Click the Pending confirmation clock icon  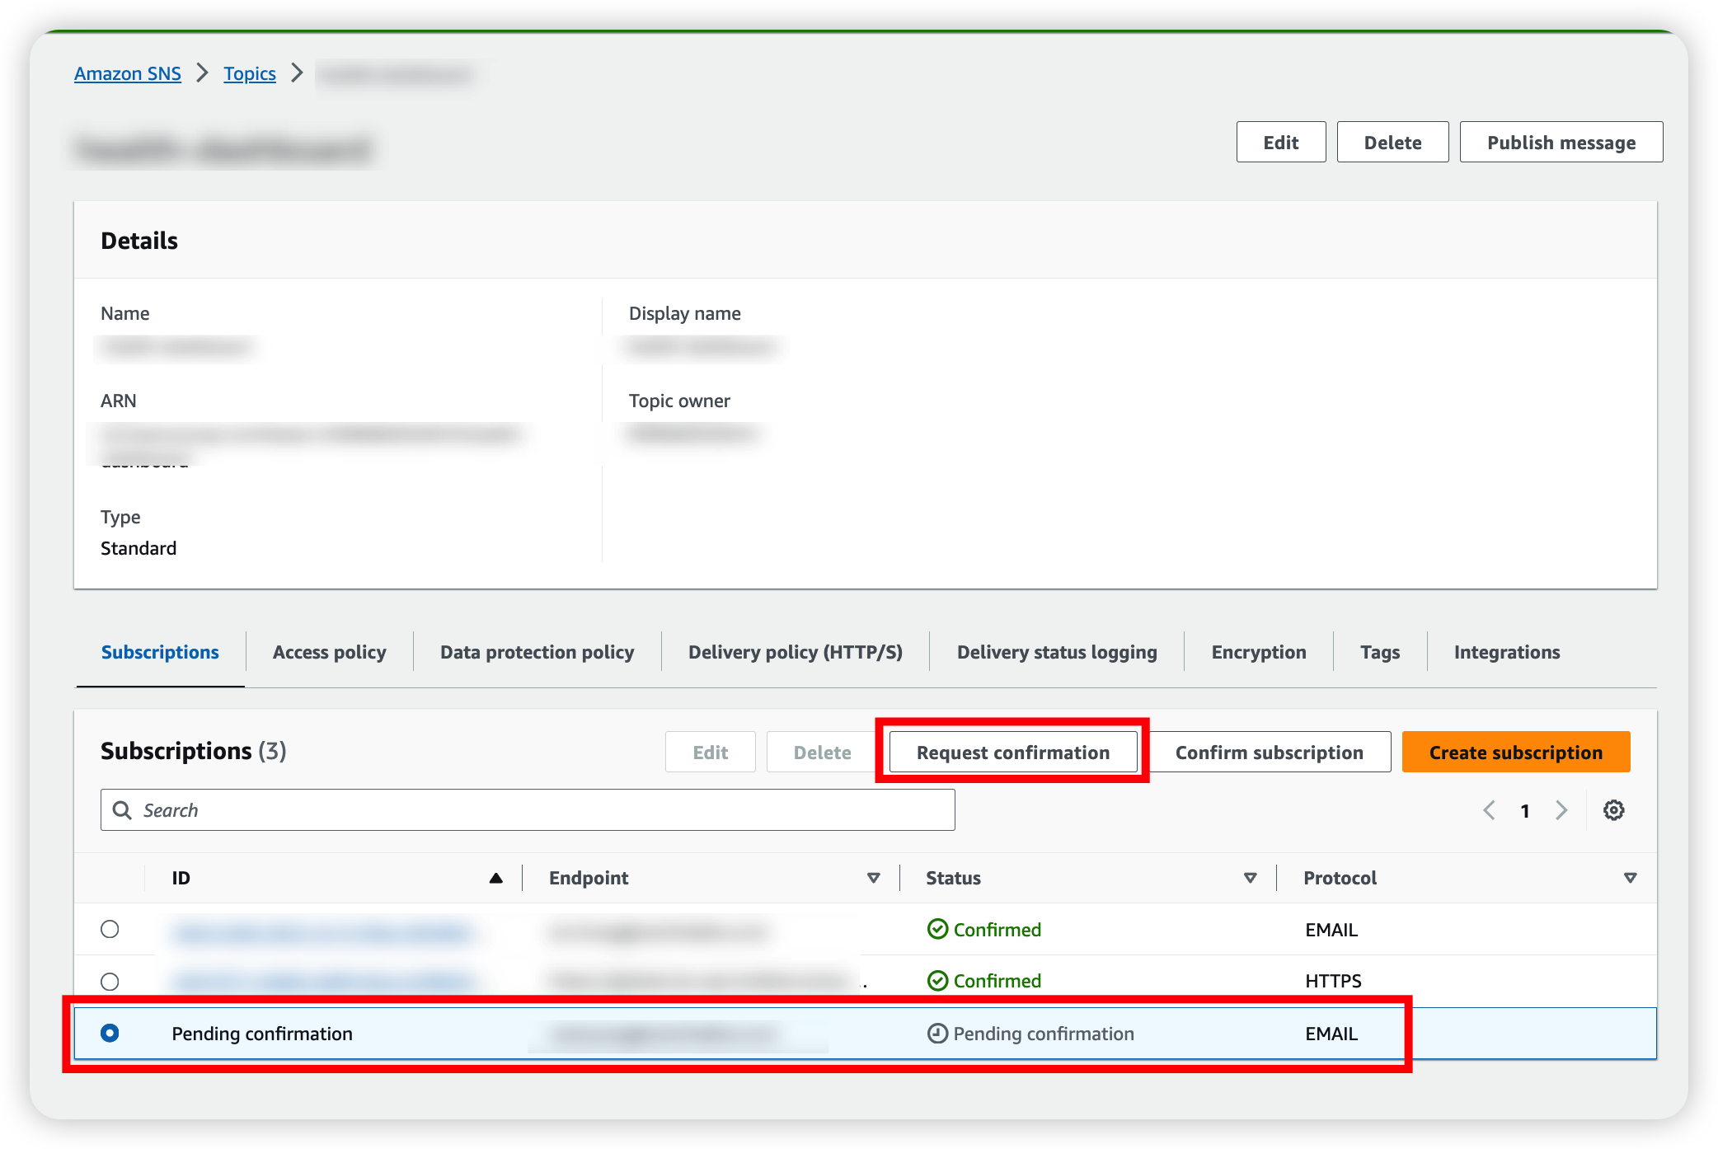(x=937, y=1034)
